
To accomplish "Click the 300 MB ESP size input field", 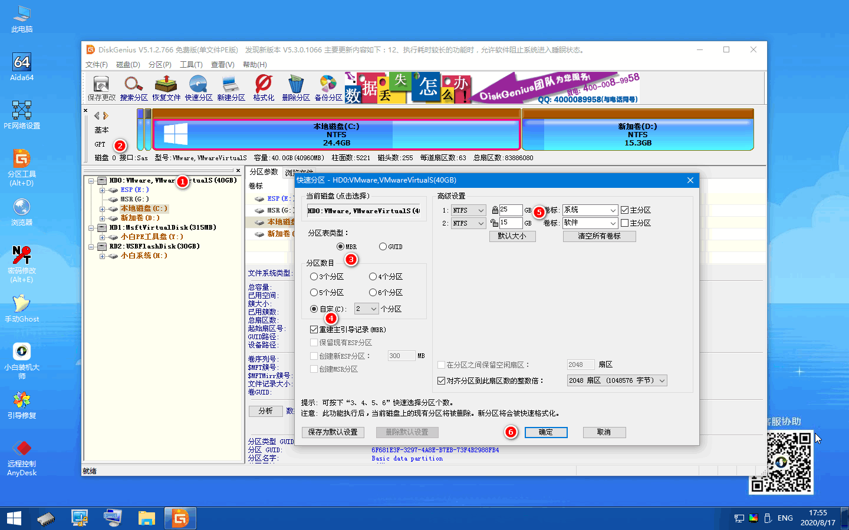I will (x=401, y=355).
